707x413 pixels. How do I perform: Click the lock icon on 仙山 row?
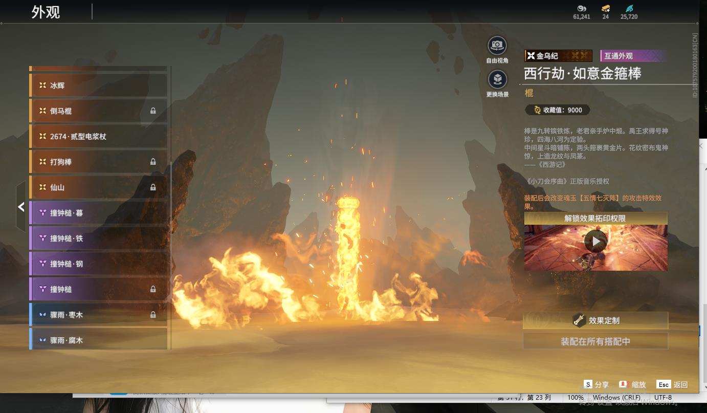pos(153,187)
